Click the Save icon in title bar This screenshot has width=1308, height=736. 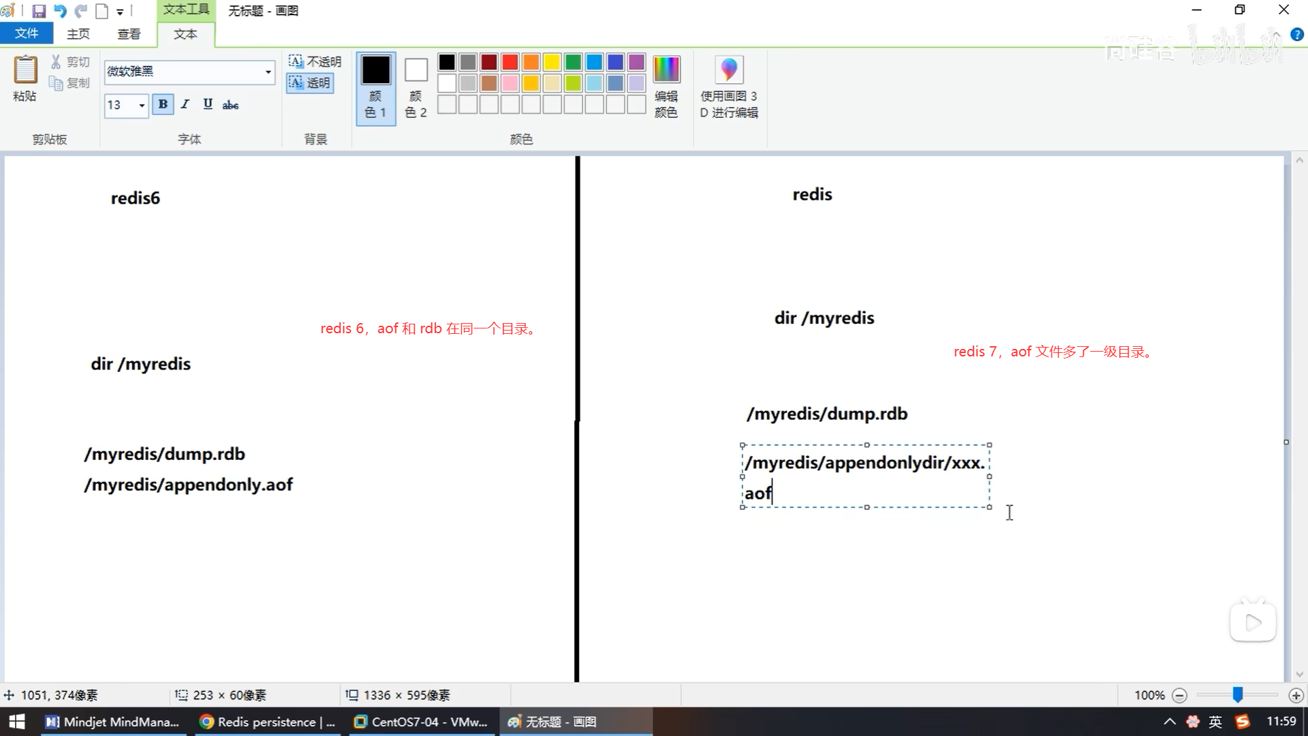pos(39,11)
